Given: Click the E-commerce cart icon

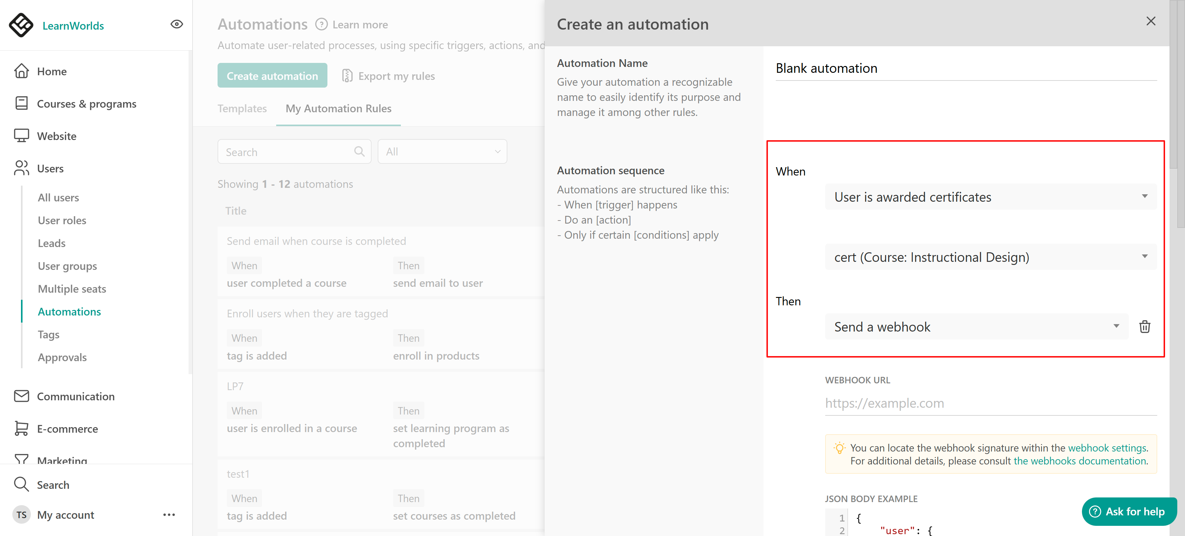Looking at the screenshot, I should point(21,428).
